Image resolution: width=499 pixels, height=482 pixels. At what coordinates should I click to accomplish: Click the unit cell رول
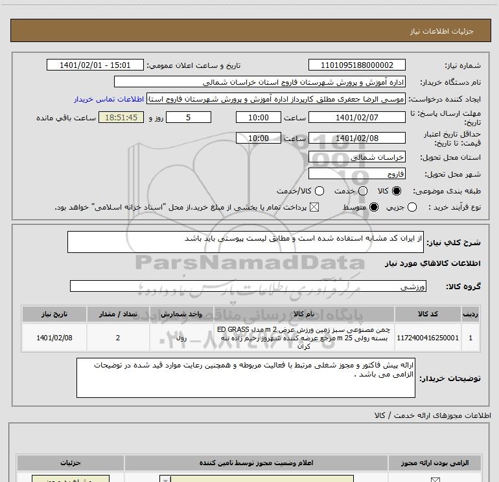pyautogui.click(x=181, y=338)
